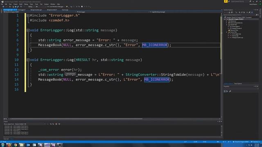
Task: Collapse the first ErrorLogger::Log function on line 4
Action: pos(28,30)
